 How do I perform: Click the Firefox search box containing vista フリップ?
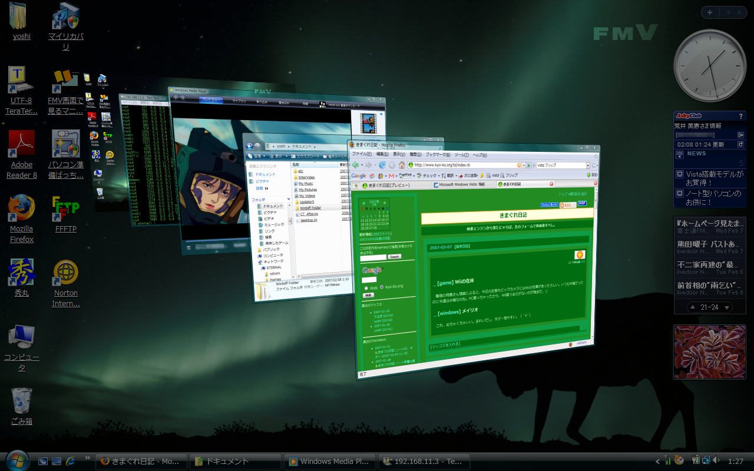click(x=561, y=165)
